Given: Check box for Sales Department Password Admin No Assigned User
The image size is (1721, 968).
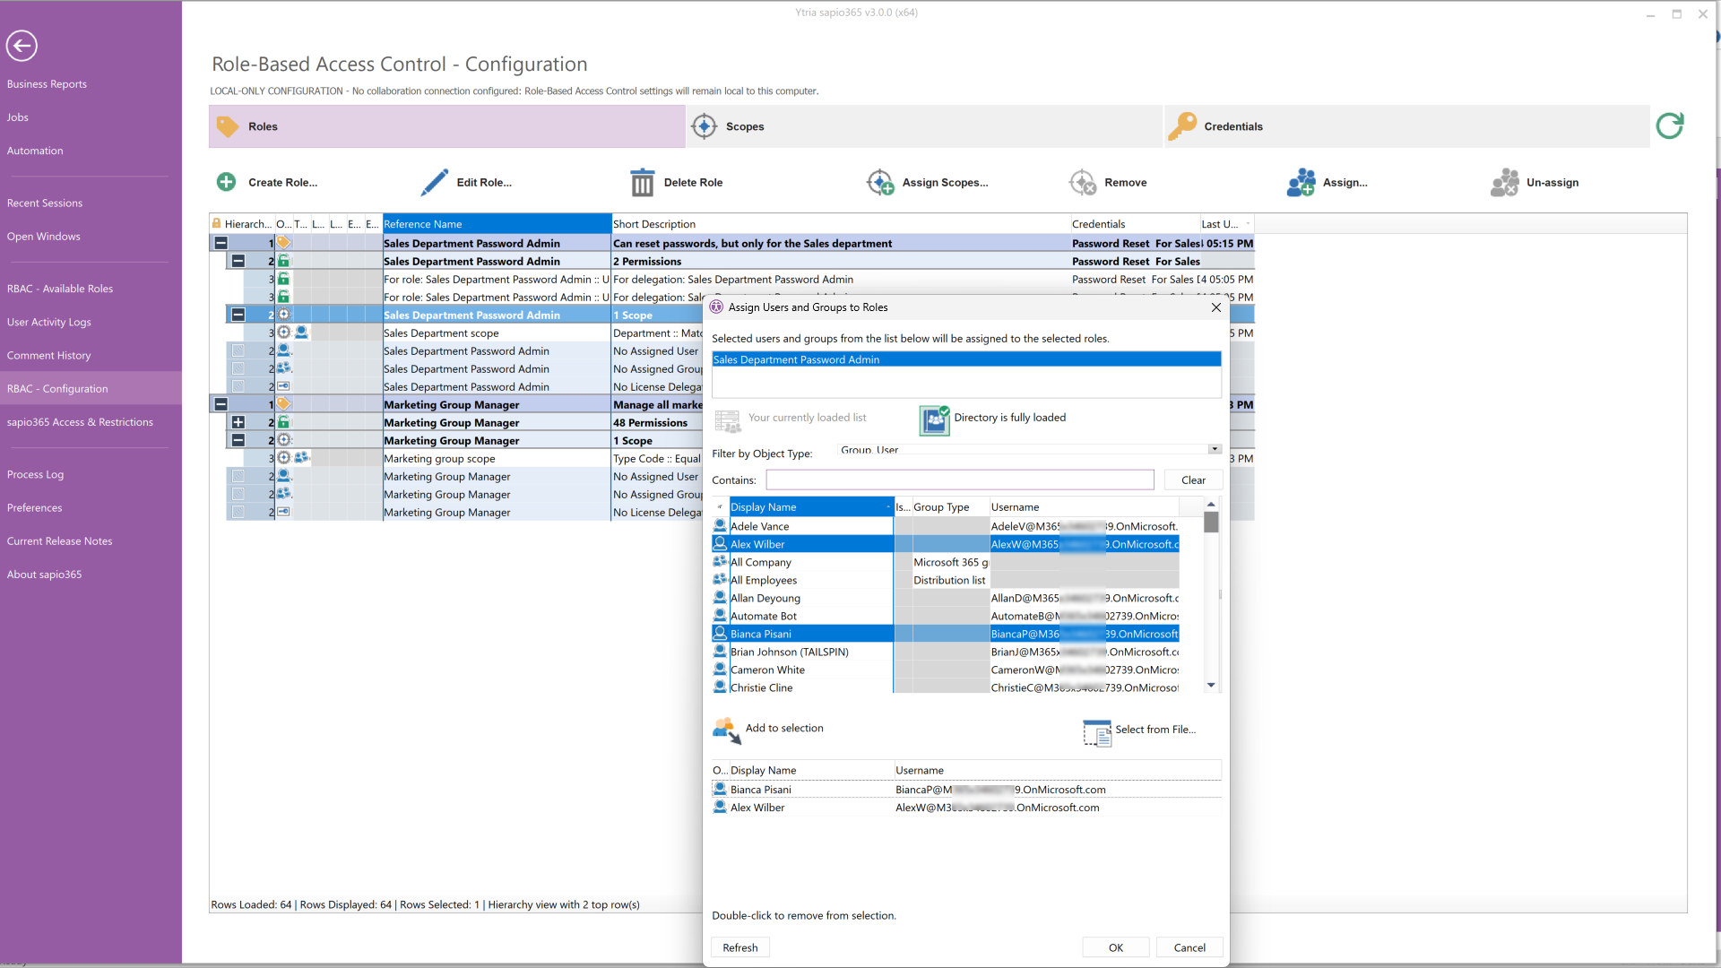Looking at the screenshot, I should [238, 351].
